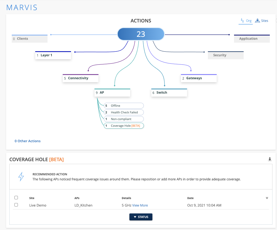This screenshot has width=277, height=230.
Task: Click the 23 total actions bubble
Action: pyautogui.click(x=141, y=34)
